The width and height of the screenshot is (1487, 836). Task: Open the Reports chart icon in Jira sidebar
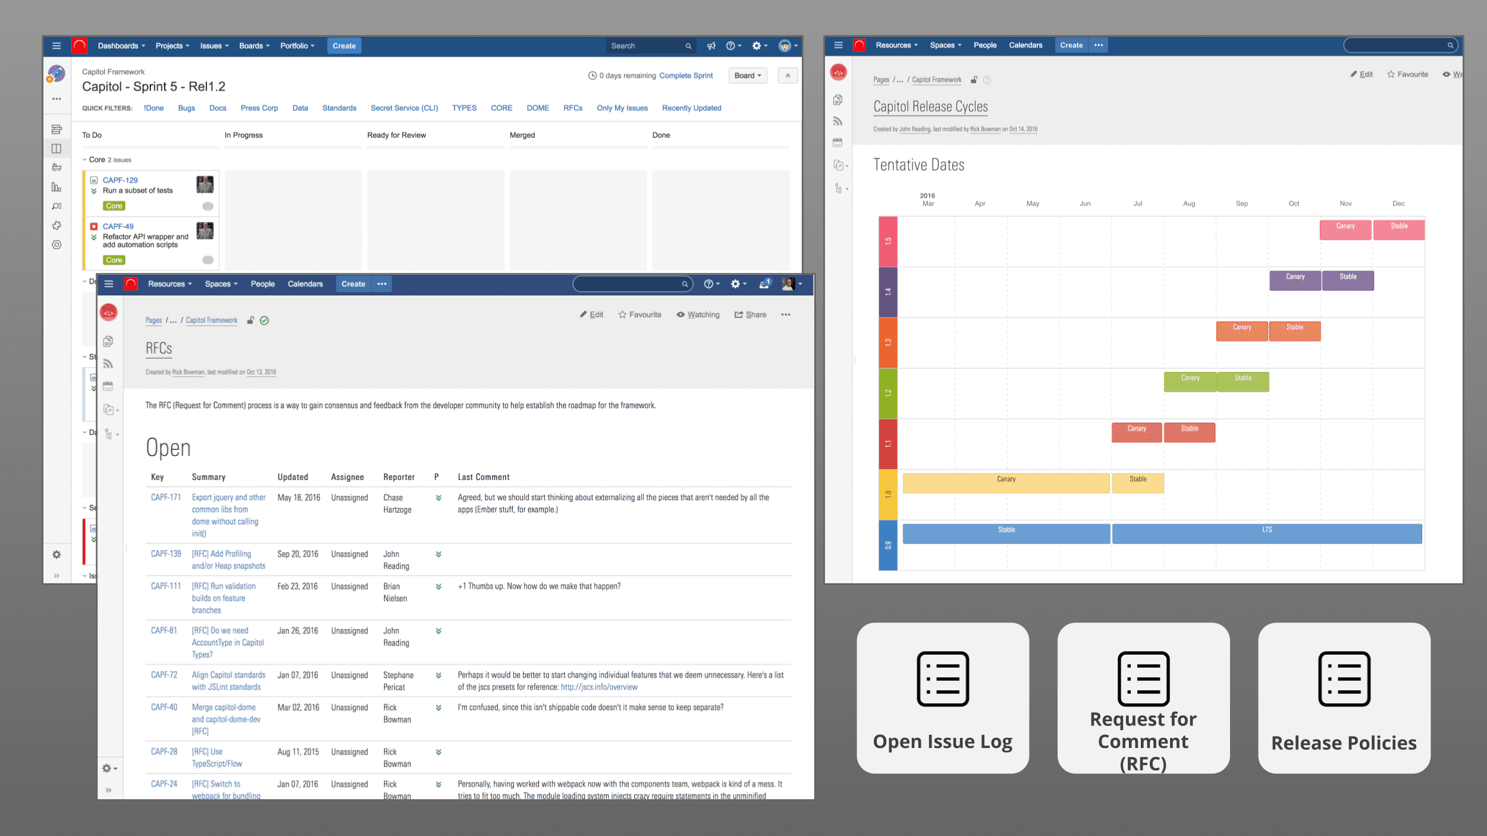[57, 187]
